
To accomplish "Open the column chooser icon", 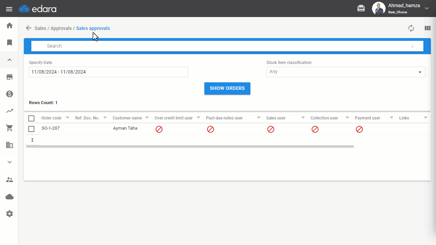I will pos(427,28).
